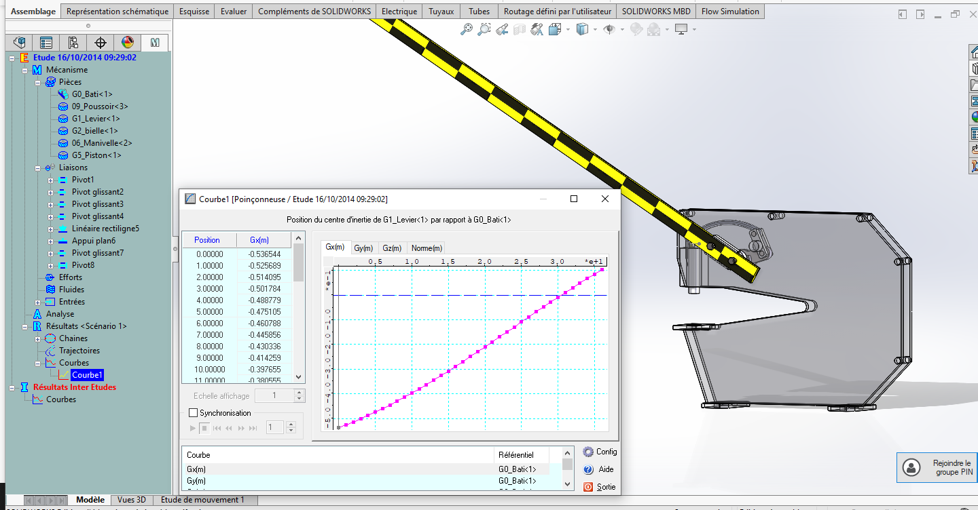This screenshot has height=510, width=978.
Task: Select the Analyse tree item
Action: pos(60,314)
